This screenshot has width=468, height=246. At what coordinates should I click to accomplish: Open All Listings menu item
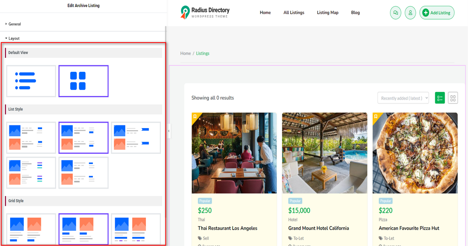(x=294, y=12)
